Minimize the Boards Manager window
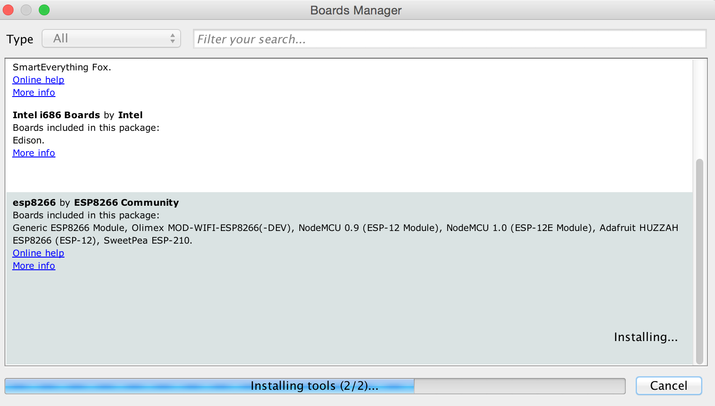 pyautogui.click(x=26, y=10)
